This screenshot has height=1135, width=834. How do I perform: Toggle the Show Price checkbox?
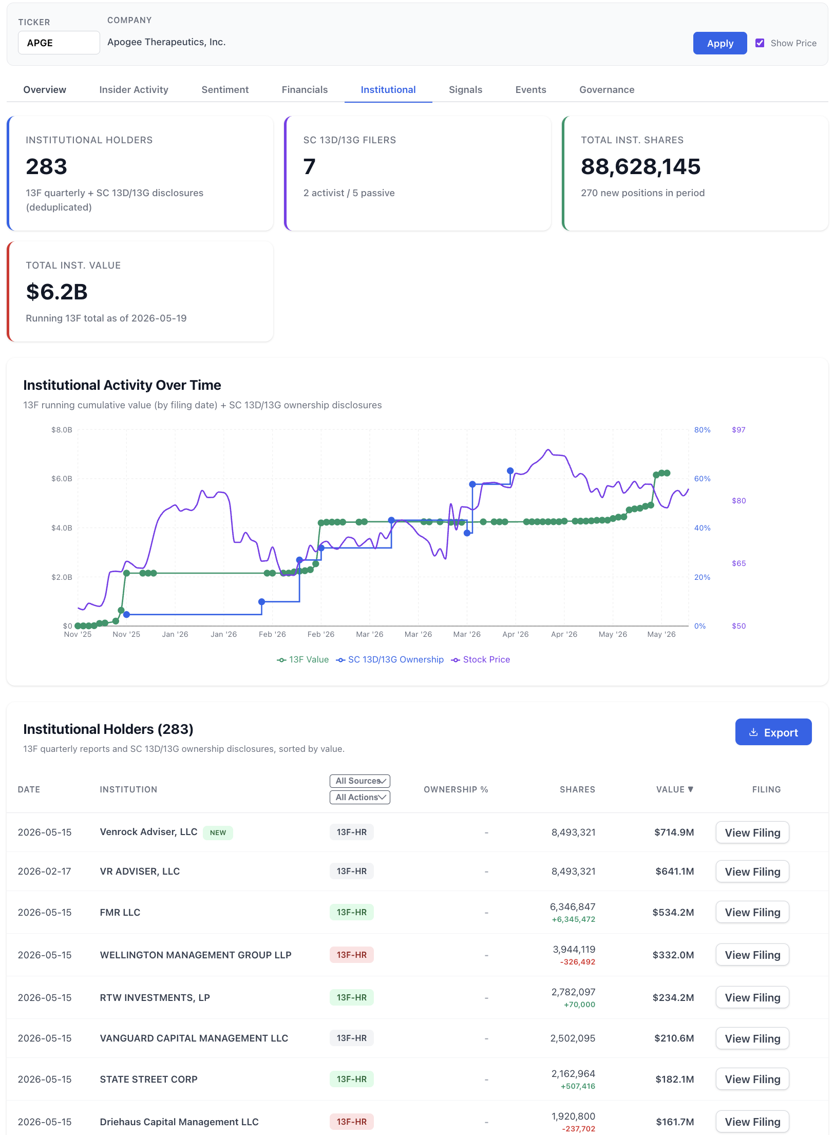click(x=760, y=43)
